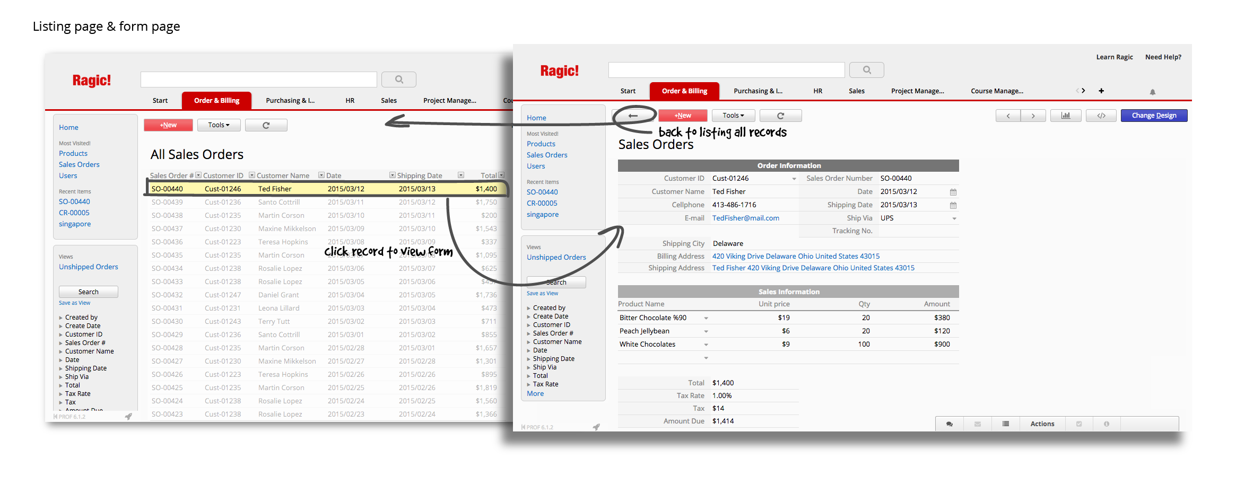Open the Total column header filter dropdown
The height and width of the screenshot is (494, 1236).
501,175
